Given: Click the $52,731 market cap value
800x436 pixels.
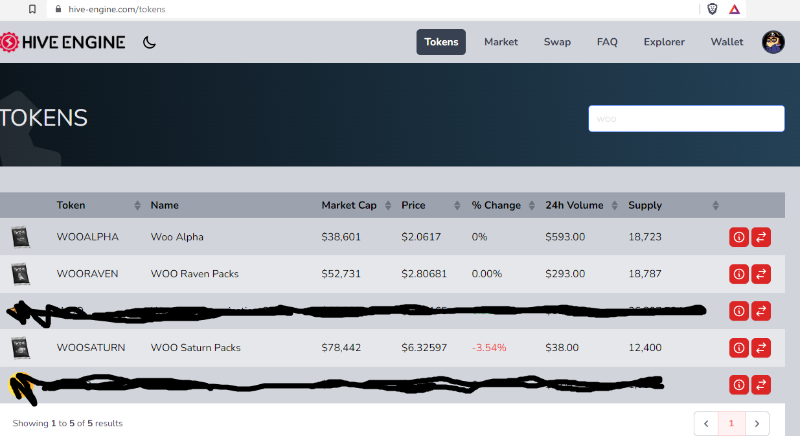Looking at the screenshot, I should pyautogui.click(x=341, y=274).
